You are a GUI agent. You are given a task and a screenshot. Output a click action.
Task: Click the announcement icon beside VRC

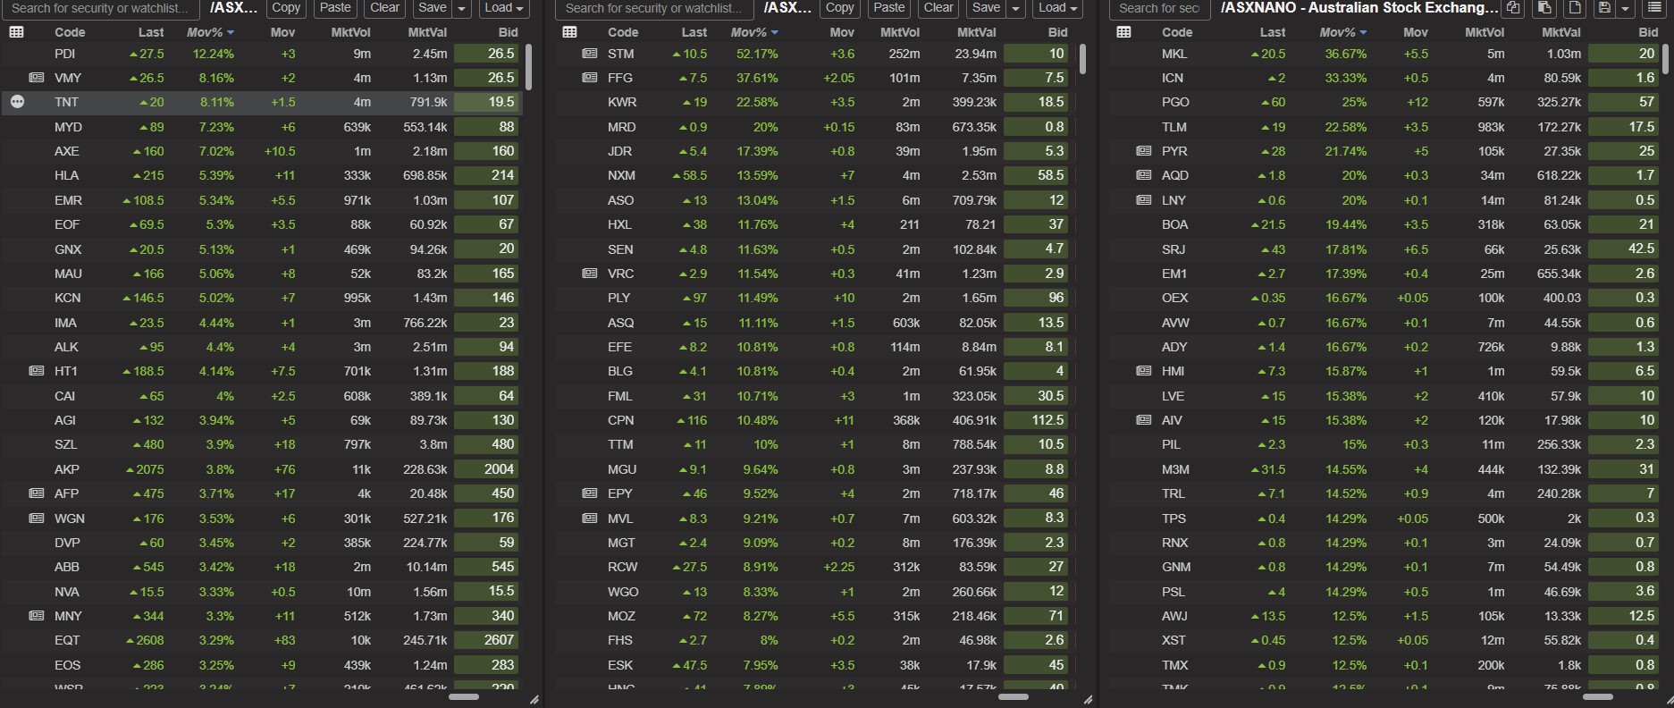click(590, 274)
